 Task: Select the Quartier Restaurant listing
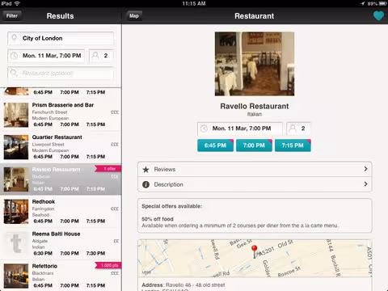[61, 147]
